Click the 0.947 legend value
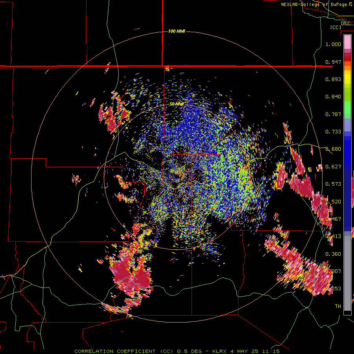Image resolution: width=354 pixels, height=354 pixels. coord(333,62)
